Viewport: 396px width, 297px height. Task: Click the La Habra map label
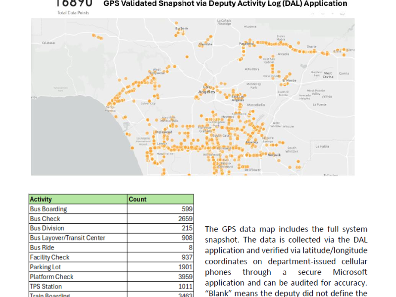(x=323, y=147)
